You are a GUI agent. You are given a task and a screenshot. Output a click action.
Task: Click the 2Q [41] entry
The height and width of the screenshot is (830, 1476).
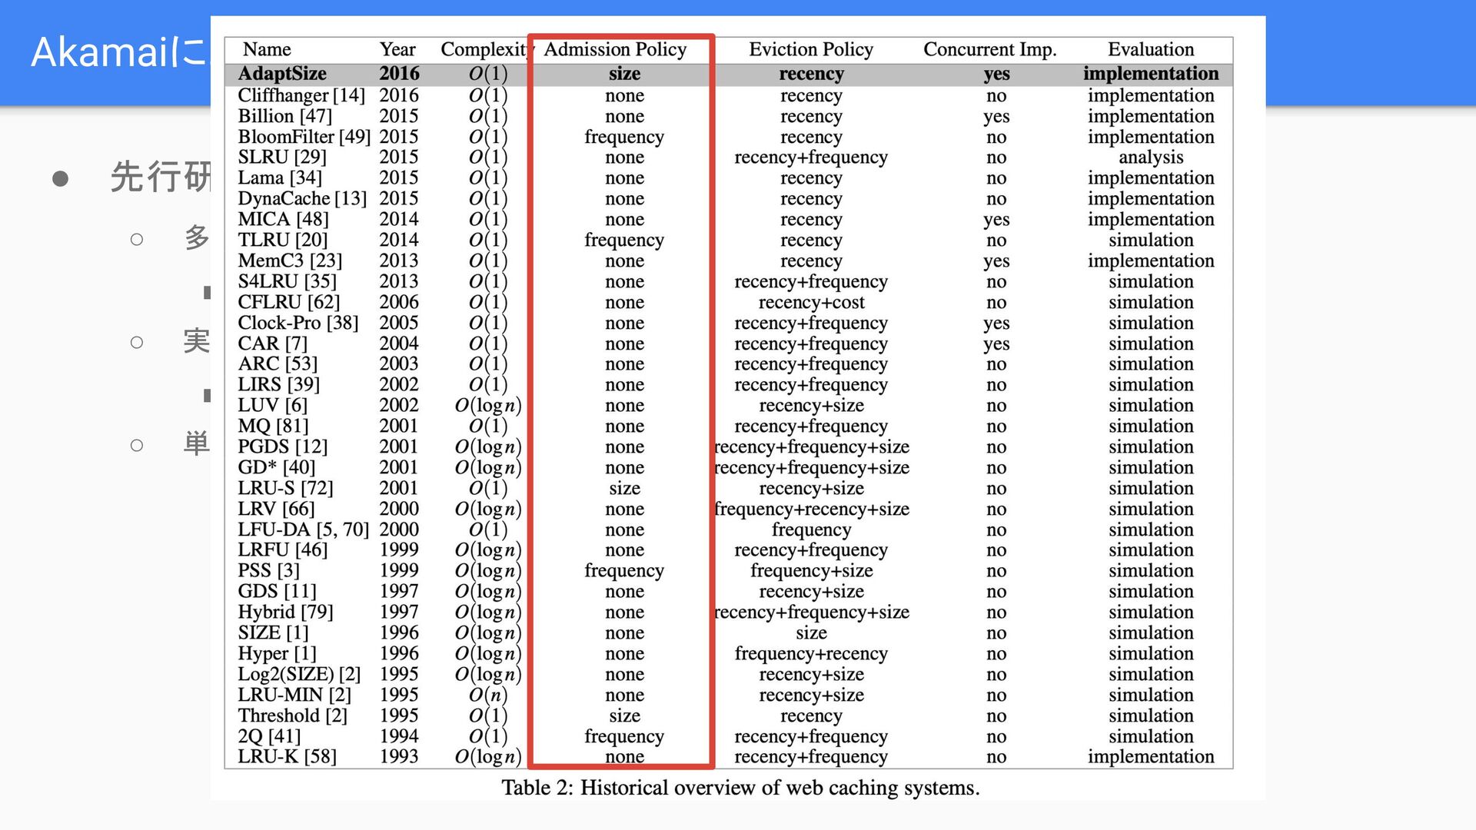(269, 736)
